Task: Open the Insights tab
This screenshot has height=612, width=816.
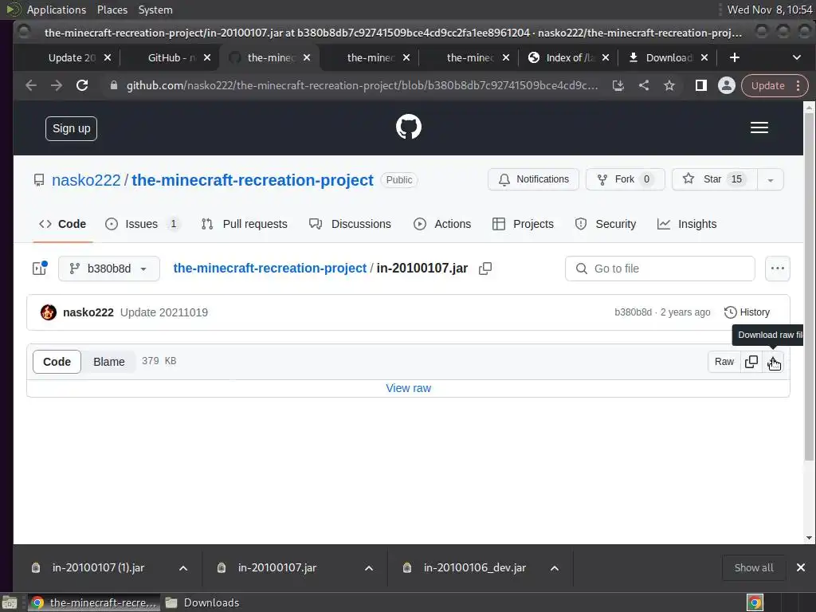Action: [687, 224]
